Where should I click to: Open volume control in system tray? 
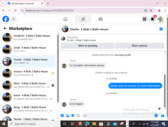[148, 124]
